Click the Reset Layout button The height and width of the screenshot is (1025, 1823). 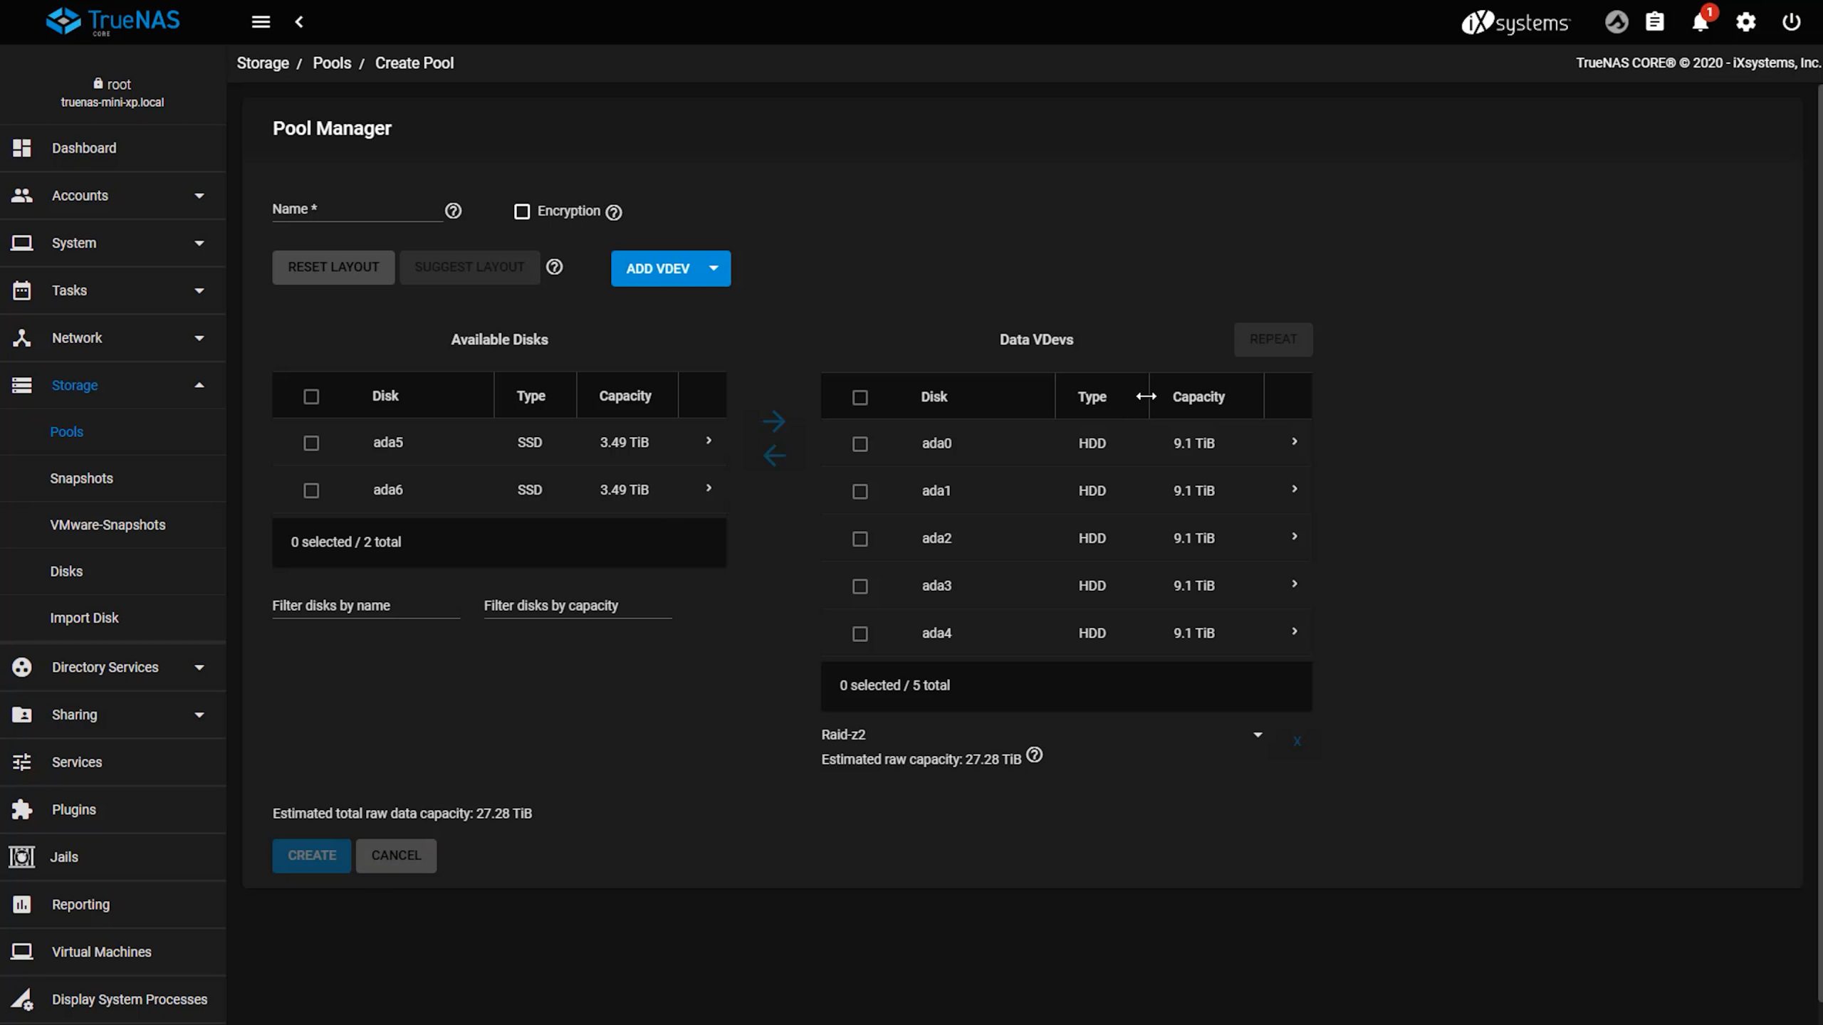point(333,268)
